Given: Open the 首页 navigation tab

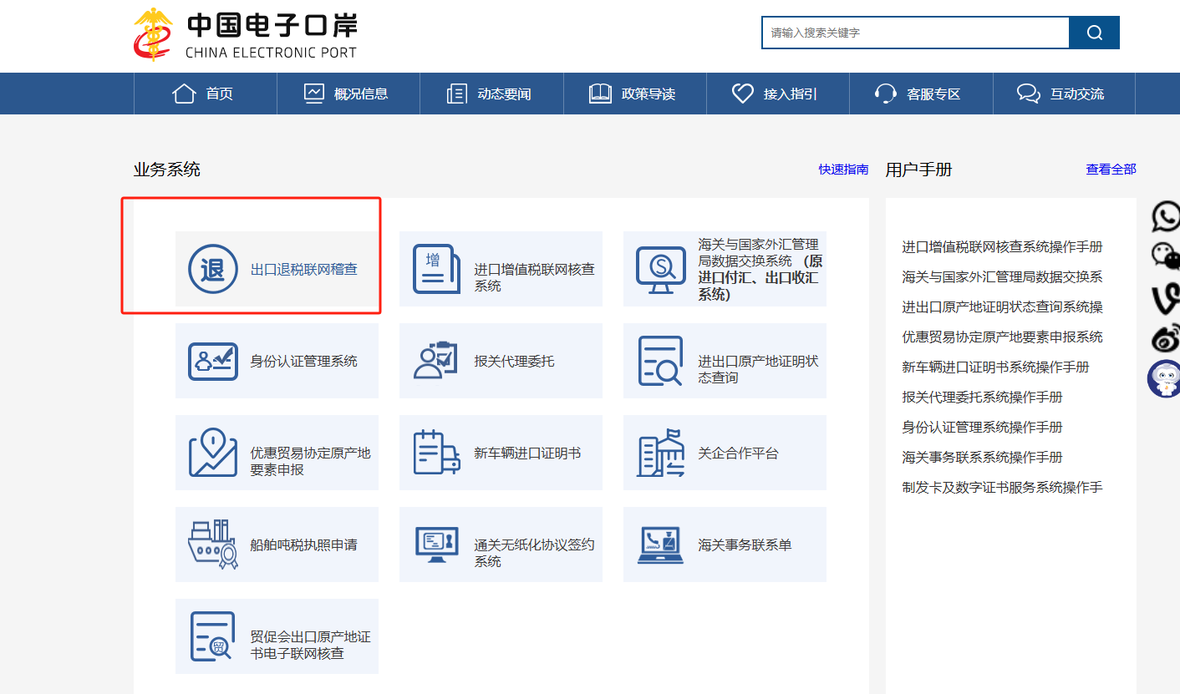Looking at the screenshot, I should coord(206,94).
